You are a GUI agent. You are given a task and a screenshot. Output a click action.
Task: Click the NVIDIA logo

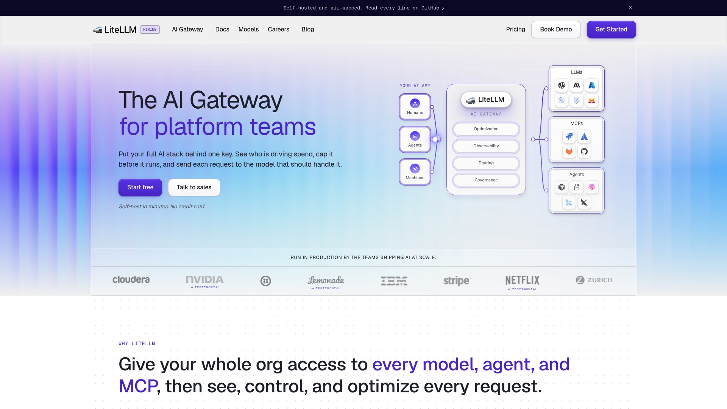205,279
